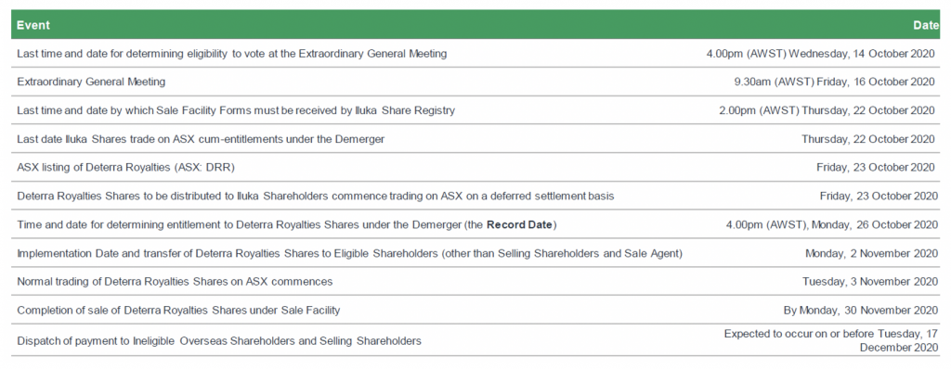
Task: Click the Tuesday, 3 November 2020 date
Action: [x=870, y=282]
